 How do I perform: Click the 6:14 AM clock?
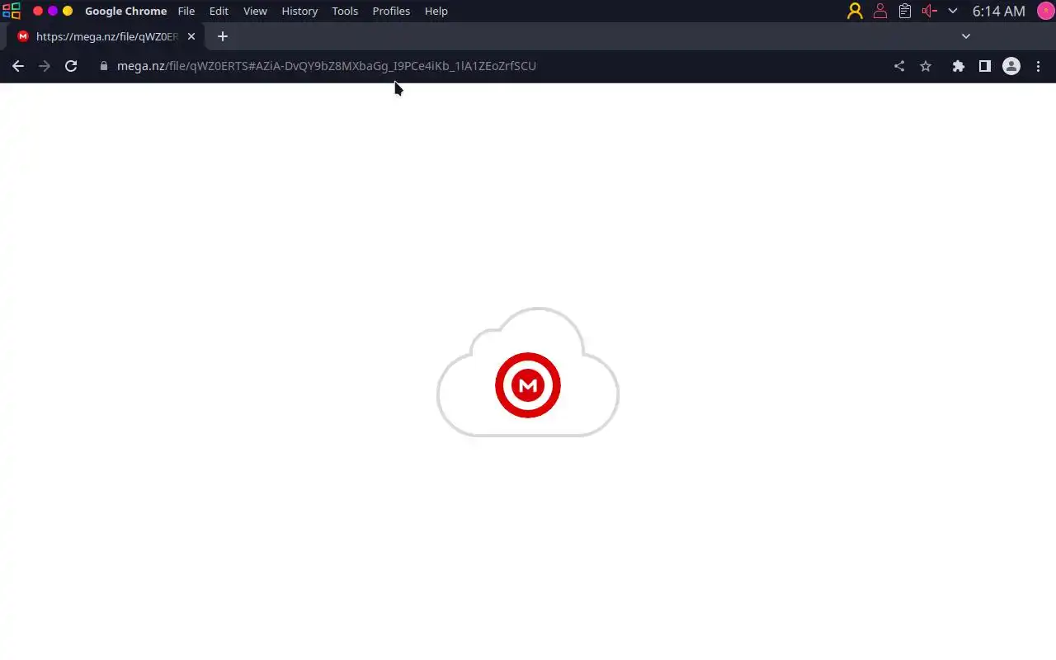[x=999, y=11]
